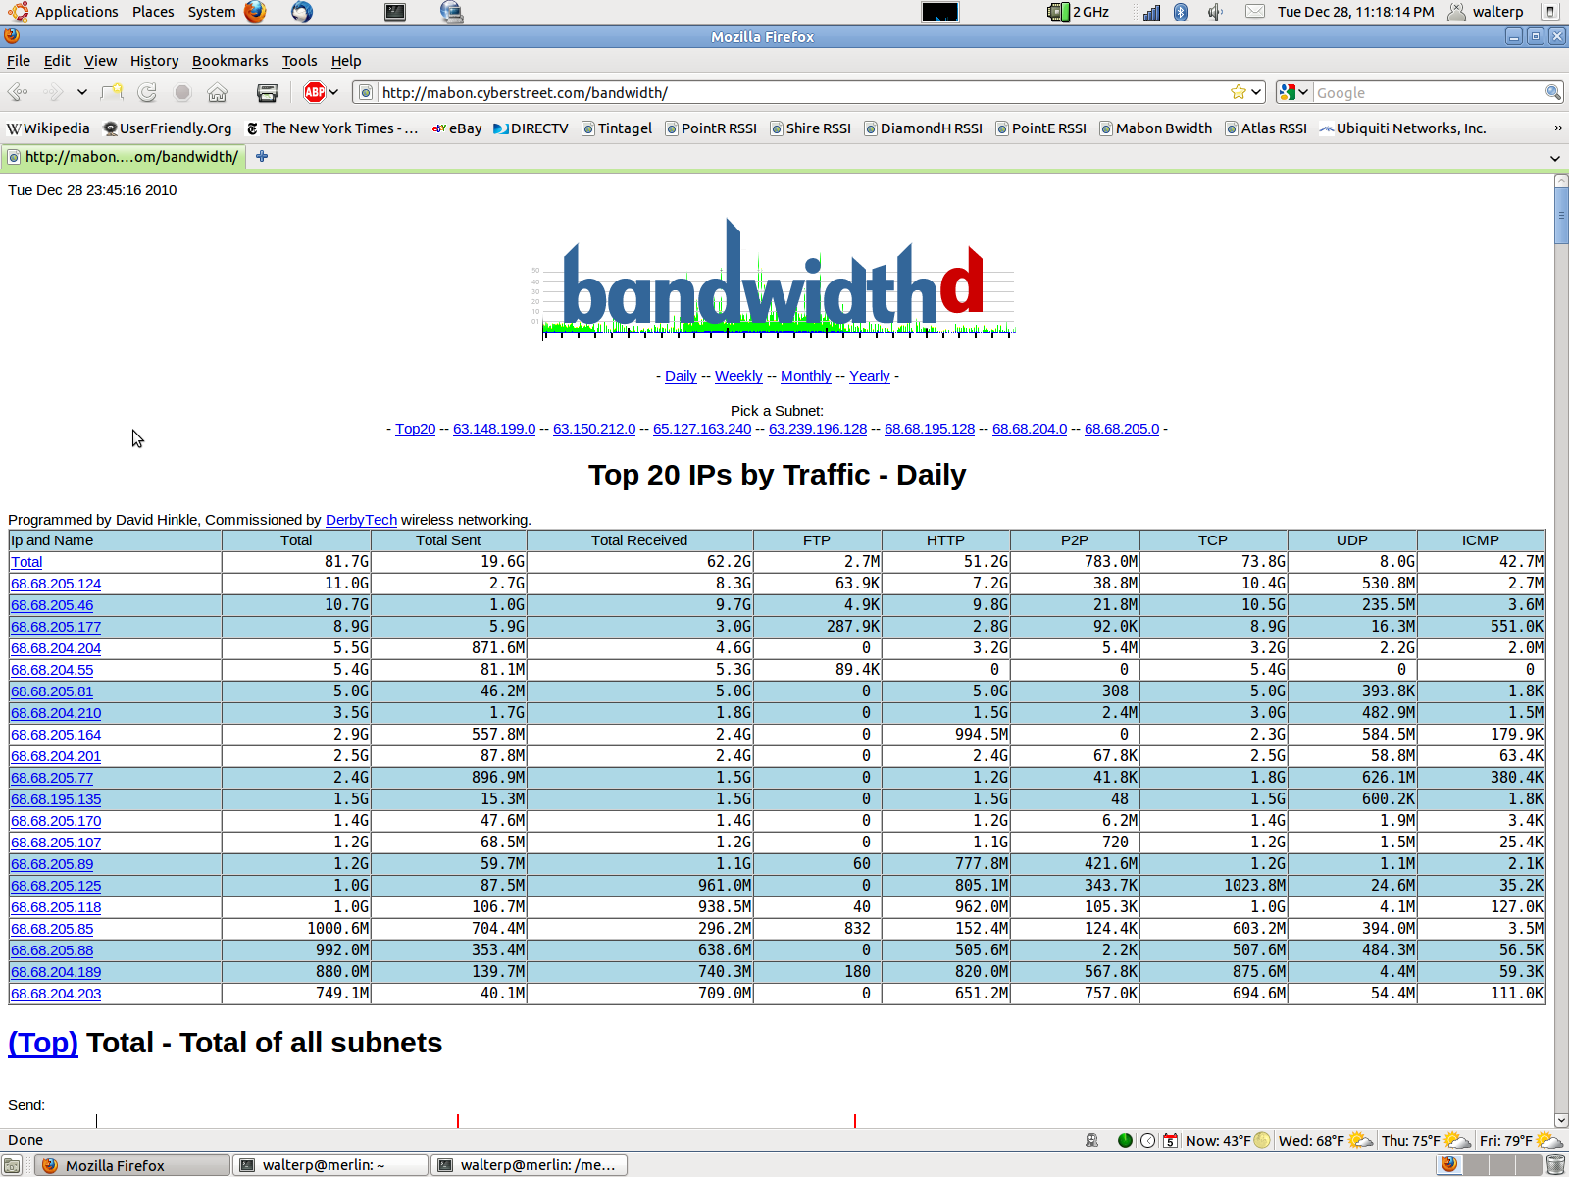Open the Bookmarks menu
The width and height of the screenshot is (1569, 1177).
tap(229, 61)
